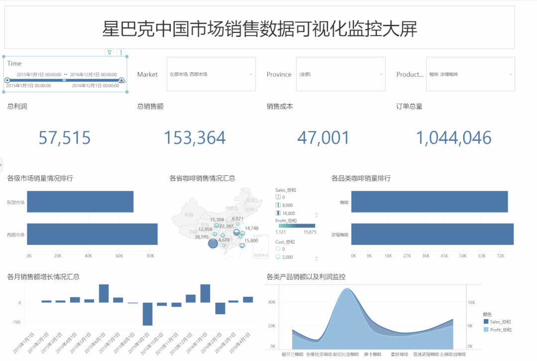Open the three-dot more options menu
The image size is (537, 361).
[x=121, y=52]
